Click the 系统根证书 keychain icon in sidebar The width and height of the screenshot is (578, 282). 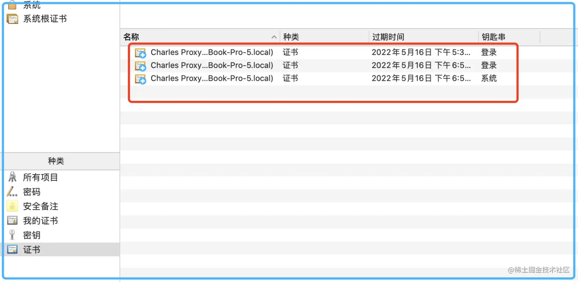[x=12, y=19]
